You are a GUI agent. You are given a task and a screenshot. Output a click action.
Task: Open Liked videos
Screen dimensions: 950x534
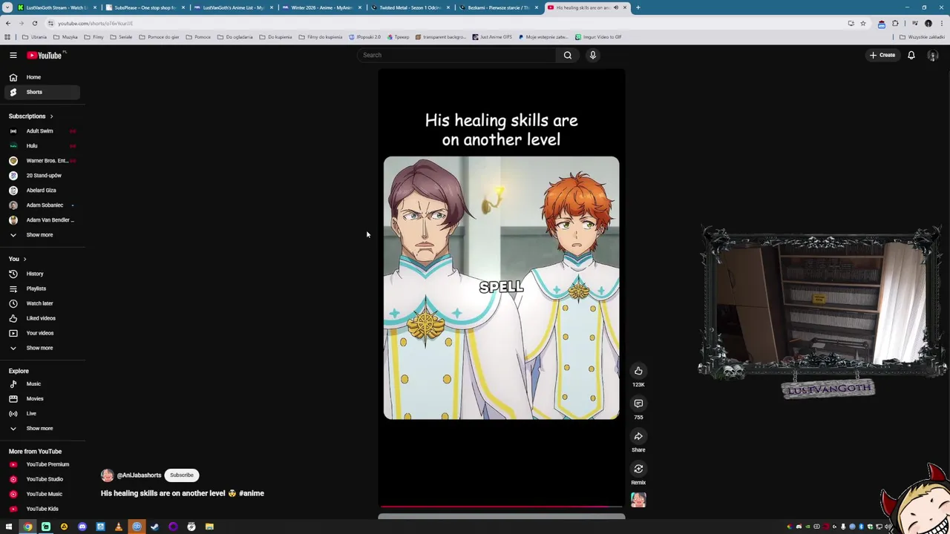(x=42, y=318)
